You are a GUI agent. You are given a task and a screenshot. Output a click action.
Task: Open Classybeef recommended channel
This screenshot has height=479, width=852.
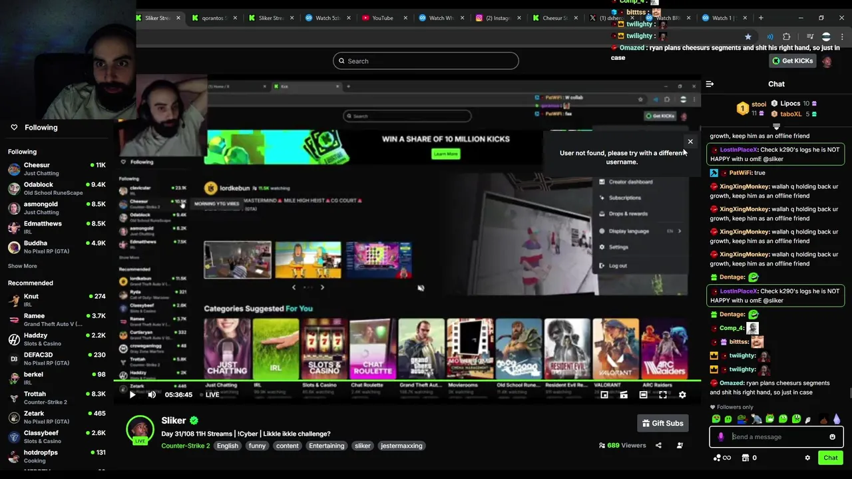[x=56, y=436]
